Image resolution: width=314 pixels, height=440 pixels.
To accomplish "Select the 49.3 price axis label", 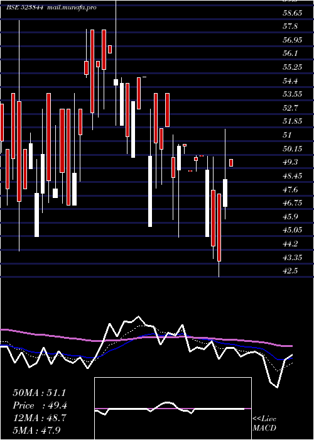I will point(290,162).
